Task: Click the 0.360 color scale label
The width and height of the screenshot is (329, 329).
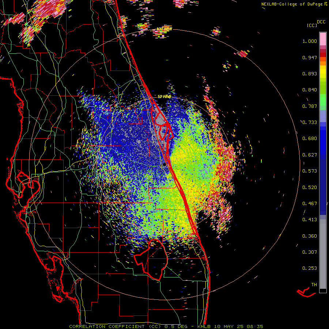Action: click(x=310, y=236)
